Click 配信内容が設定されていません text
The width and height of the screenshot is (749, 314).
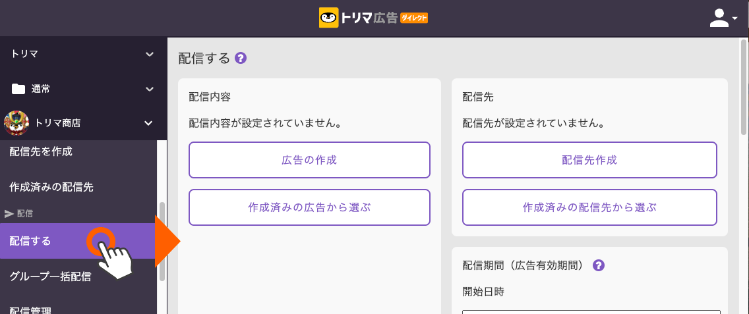[264, 124]
